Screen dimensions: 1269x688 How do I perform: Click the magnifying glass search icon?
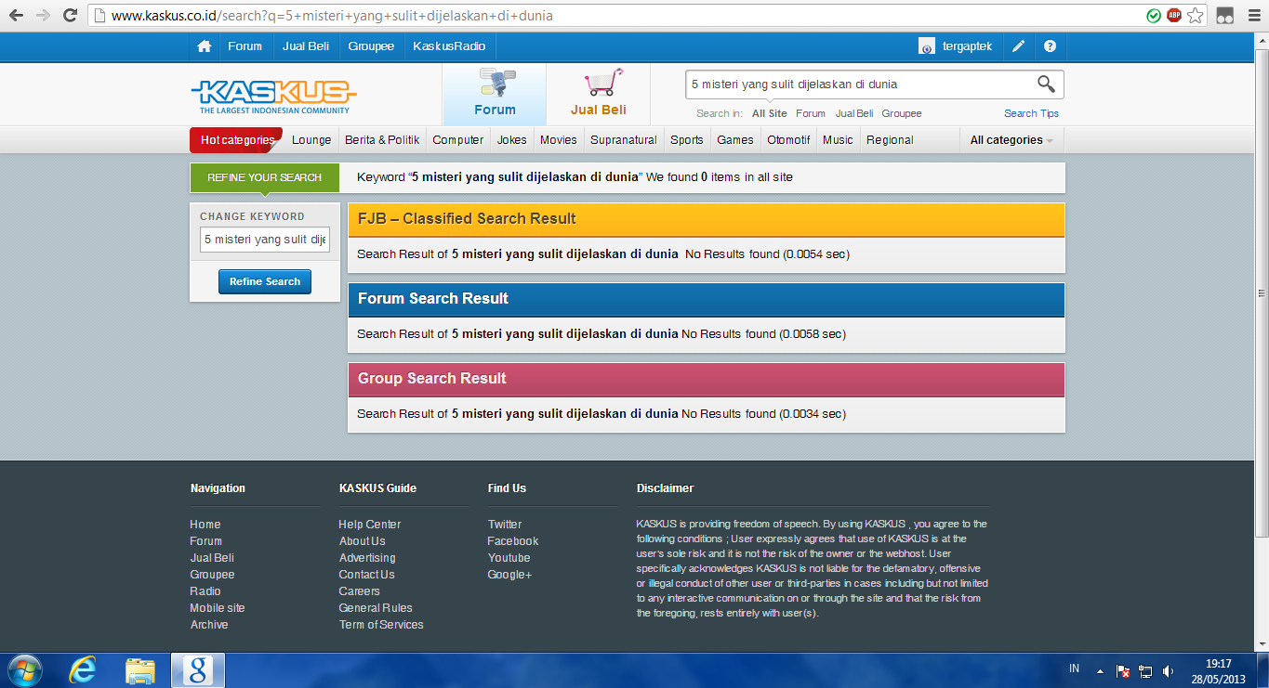click(1046, 84)
